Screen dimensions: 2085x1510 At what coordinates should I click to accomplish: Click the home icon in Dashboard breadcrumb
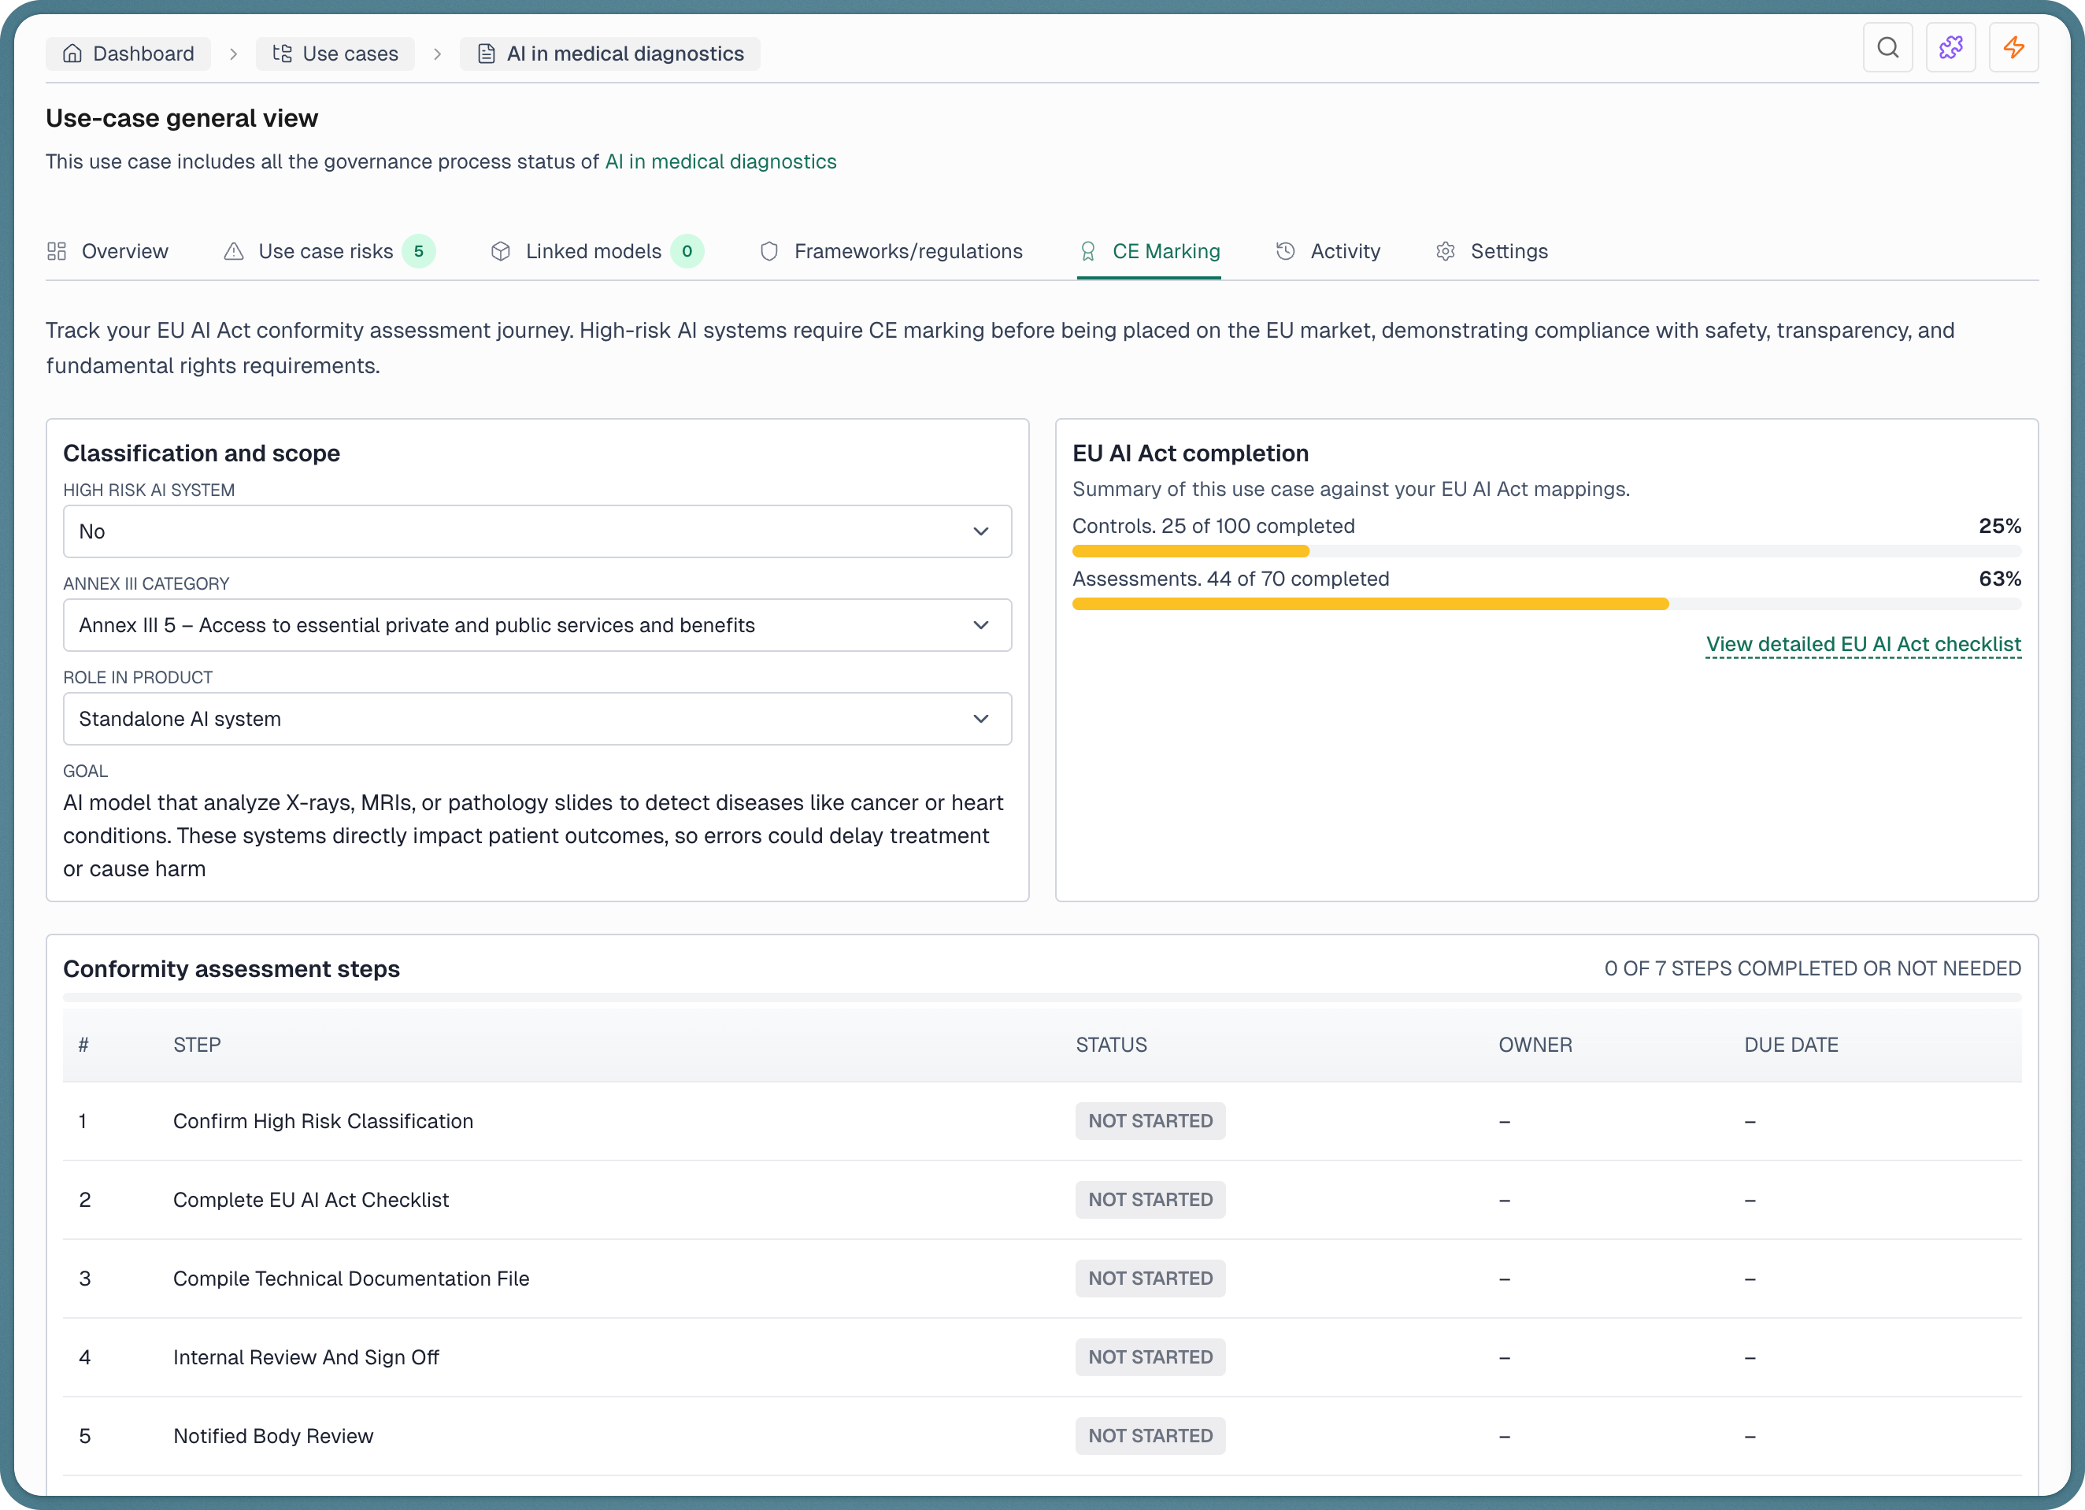point(72,54)
